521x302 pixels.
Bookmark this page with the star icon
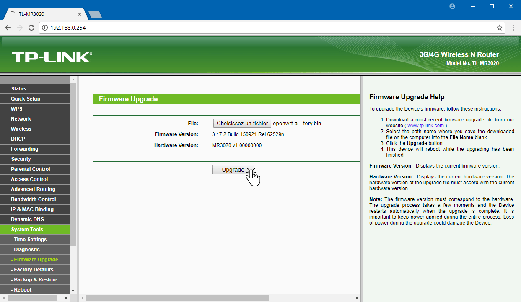(499, 28)
